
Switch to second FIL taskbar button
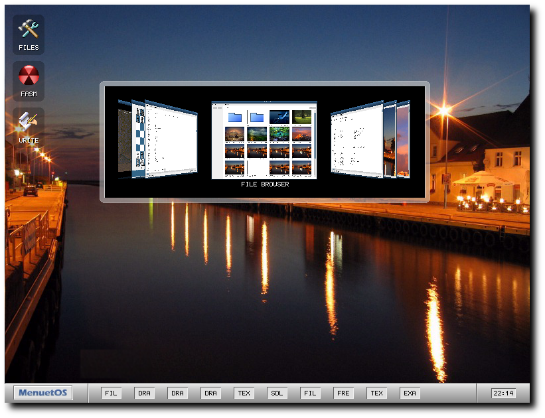click(x=310, y=393)
